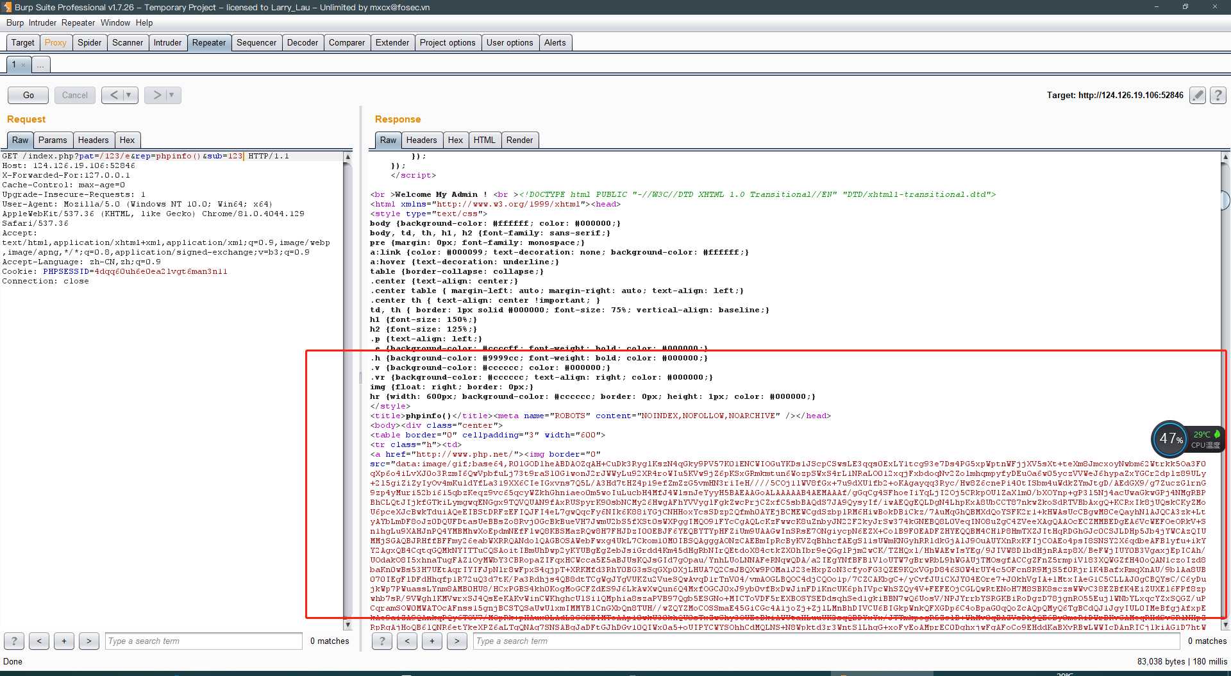The height and width of the screenshot is (676, 1231).
Task: Open the Project options tab
Action: coord(448,43)
